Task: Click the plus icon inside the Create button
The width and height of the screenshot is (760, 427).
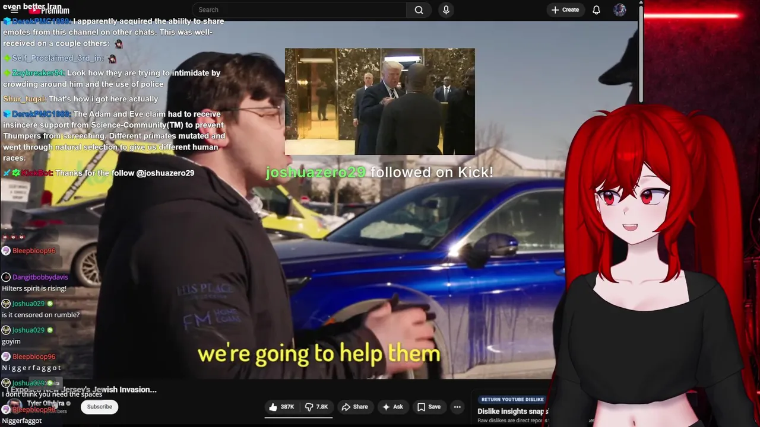Action: tap(555, 9)
